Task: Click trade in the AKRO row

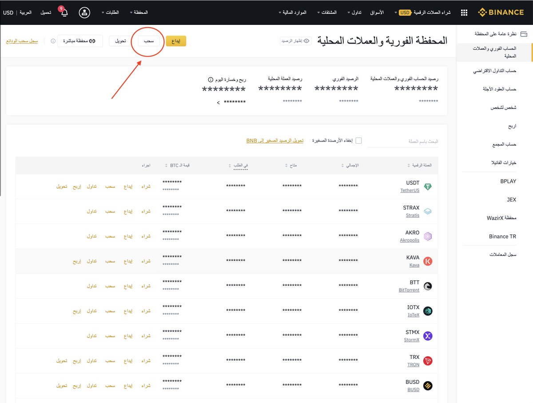Action: pos(92,236)
